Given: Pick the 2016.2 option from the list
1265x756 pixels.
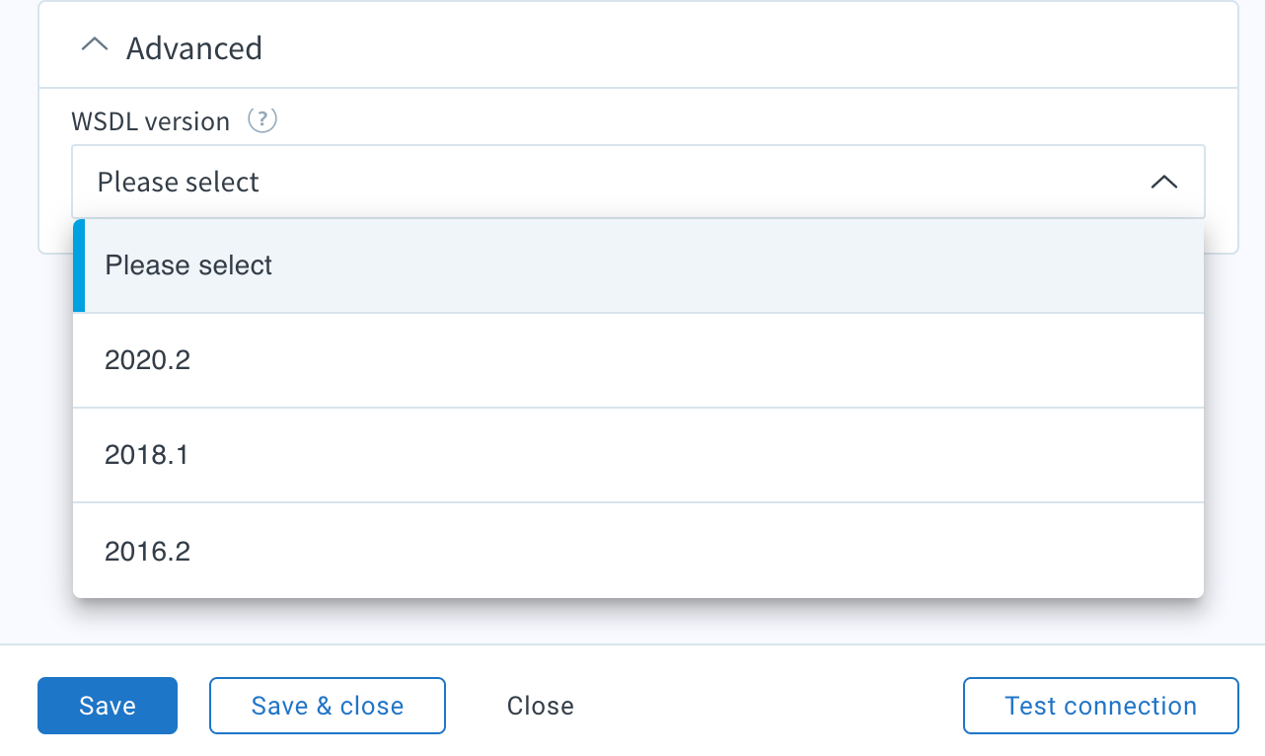Looking at the screenshot, I should [637, 551].
